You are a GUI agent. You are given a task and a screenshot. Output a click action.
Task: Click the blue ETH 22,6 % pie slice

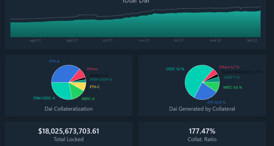click(x=205, y=91)
